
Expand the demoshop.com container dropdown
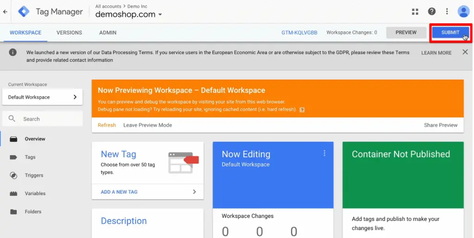tap(160, 14)
